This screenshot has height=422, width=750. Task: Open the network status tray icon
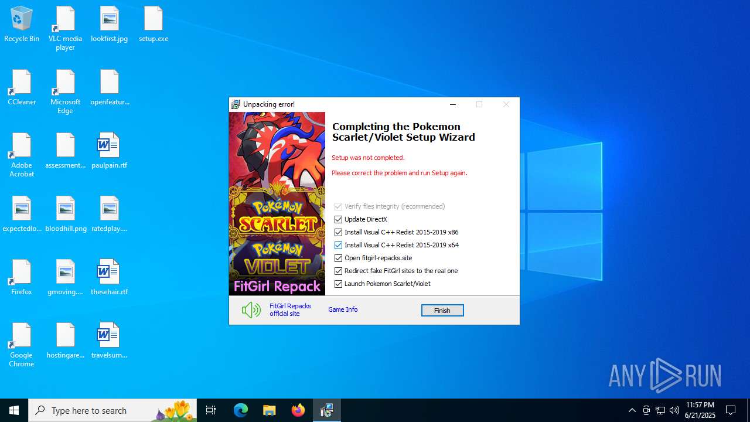660,410
